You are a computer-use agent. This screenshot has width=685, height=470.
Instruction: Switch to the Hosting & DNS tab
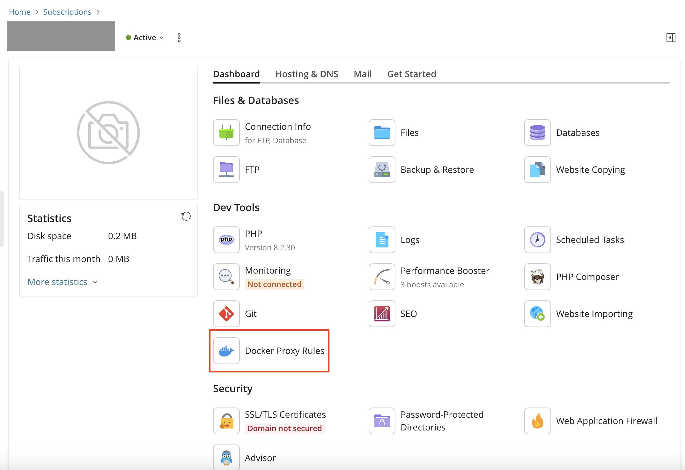306,74
